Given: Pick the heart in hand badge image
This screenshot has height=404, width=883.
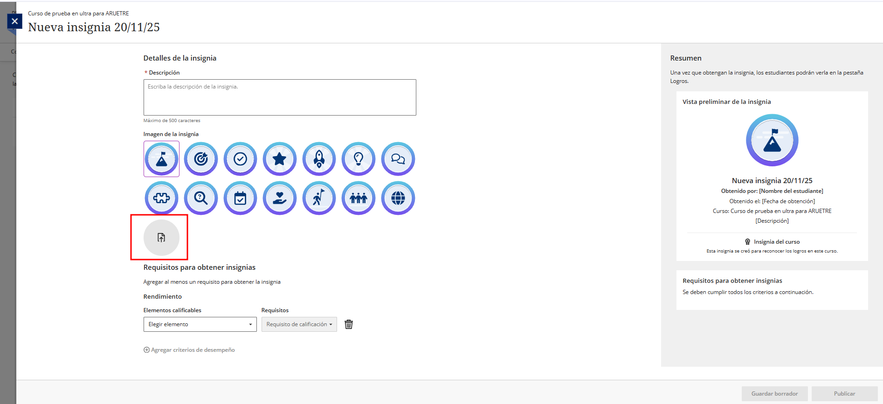Looking at the screenshot, I should pos(280,198).
